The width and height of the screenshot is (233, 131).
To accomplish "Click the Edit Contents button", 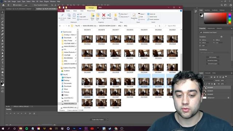I will [213, 57].
